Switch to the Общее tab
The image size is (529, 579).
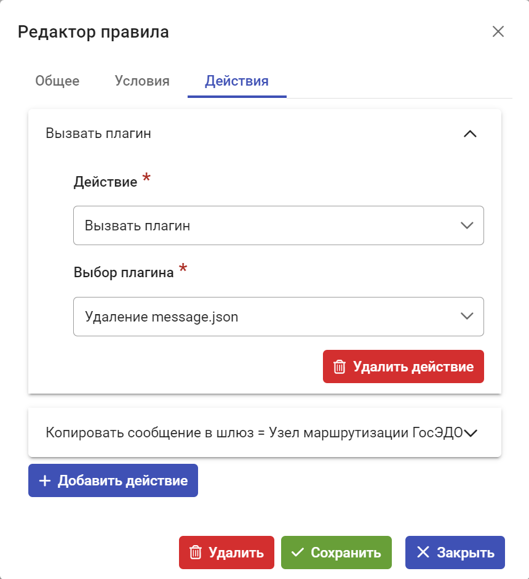57,81
